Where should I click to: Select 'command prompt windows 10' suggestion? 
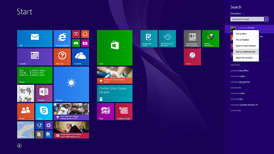coord(244,105)
